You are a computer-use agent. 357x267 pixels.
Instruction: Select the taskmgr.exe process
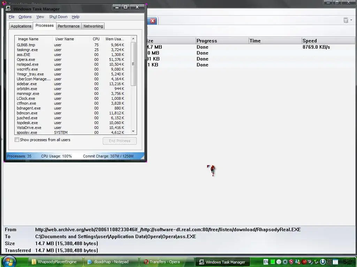coord(73,50)
